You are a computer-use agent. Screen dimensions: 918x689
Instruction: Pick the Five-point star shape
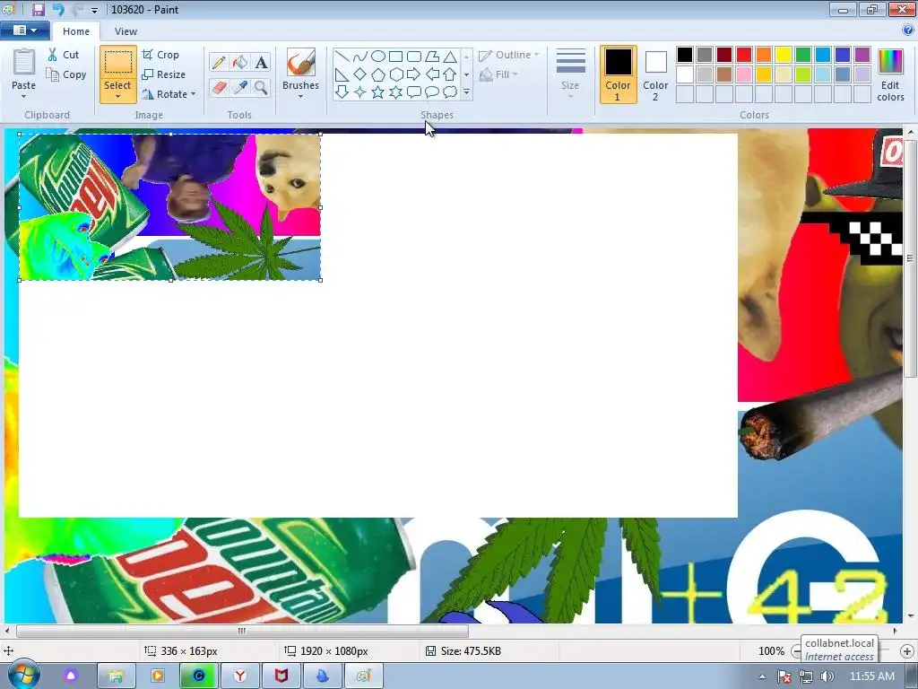click(x=378, y=92)
